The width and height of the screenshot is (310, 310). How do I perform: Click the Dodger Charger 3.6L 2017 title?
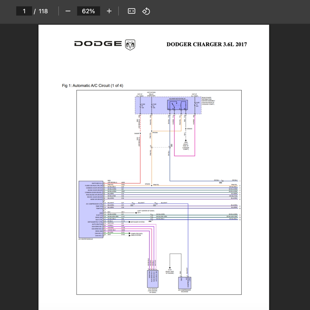click(207, 44)
